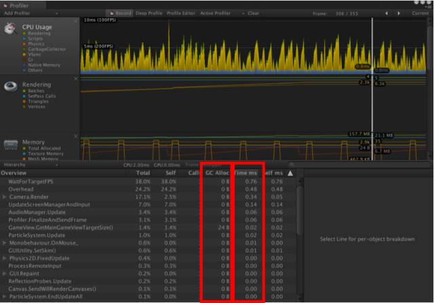Select the GUIUtility.SetSkin() row
434x303 pixels.
148,250
